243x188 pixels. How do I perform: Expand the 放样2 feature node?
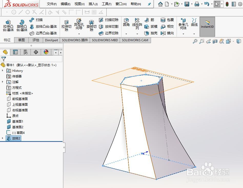(3, 138)
